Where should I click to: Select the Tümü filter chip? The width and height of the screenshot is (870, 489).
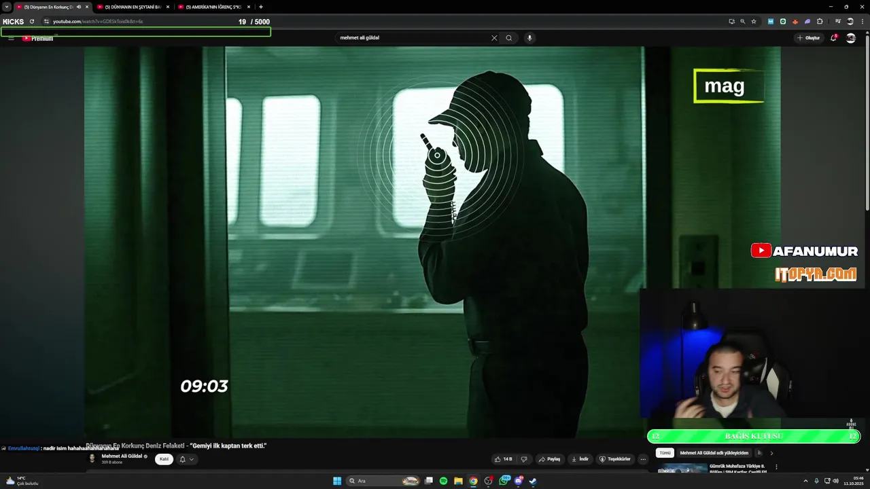point(665,453)
